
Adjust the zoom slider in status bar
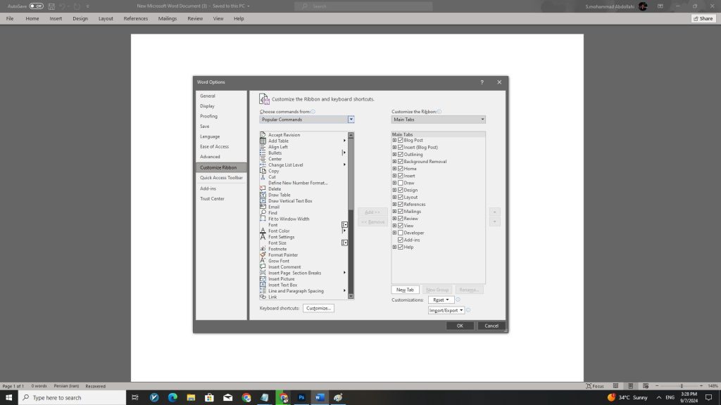[x=681, y=386]
